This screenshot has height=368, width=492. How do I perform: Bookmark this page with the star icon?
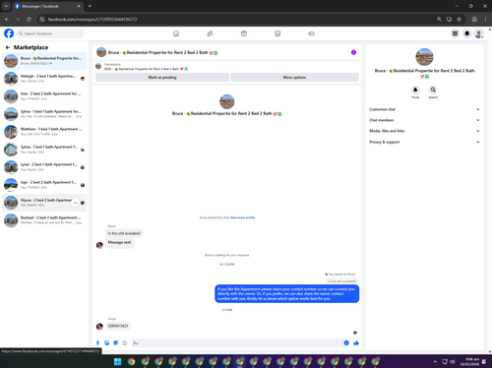[459, 20]
